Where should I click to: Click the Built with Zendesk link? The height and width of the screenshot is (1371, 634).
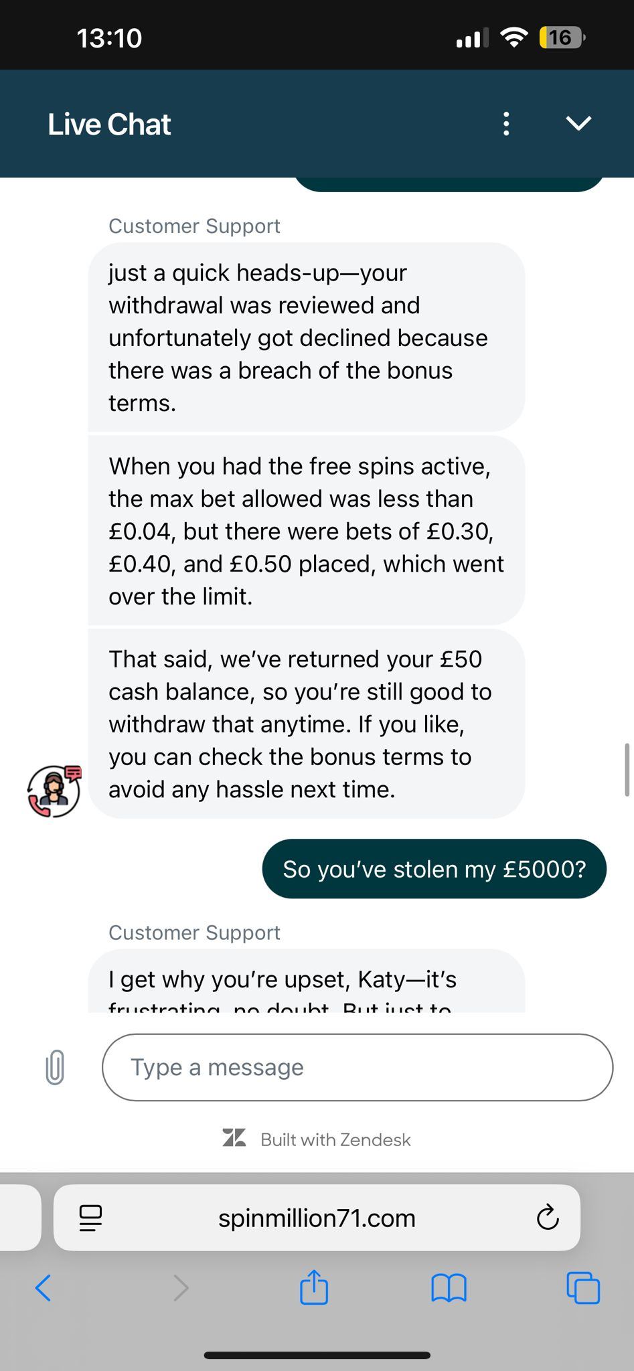click(x=317, y=1139)
